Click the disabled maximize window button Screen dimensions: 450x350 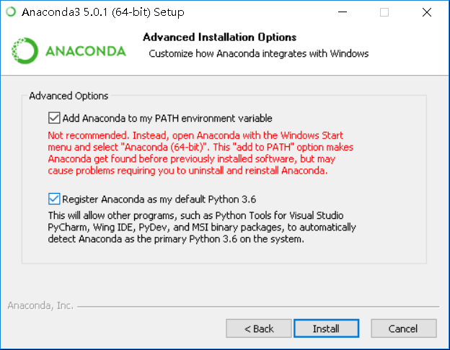click(x=384, y=12)
